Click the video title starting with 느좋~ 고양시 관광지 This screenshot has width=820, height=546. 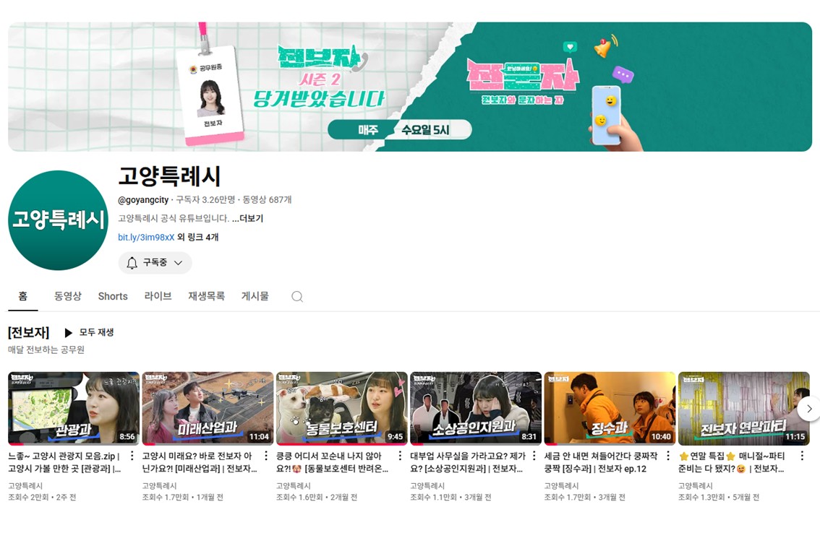click(64, 462)
